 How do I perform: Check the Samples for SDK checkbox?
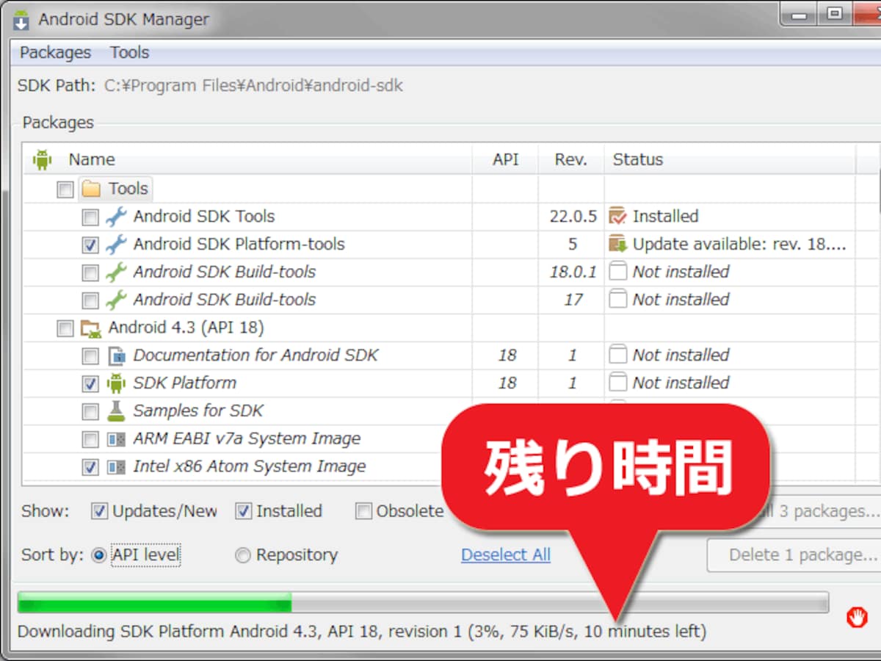(90, 412)
